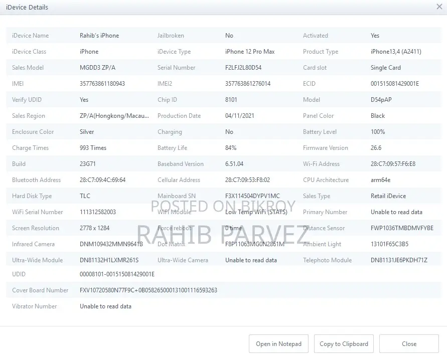
Task: Click the CPU Architecture value arm64e
Action: click(x=380, y=180)
